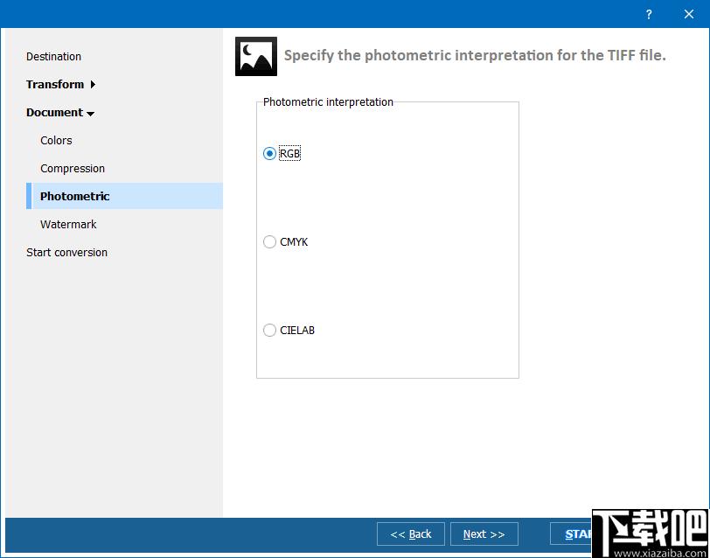Click the Next >> button

click(484, 534)
